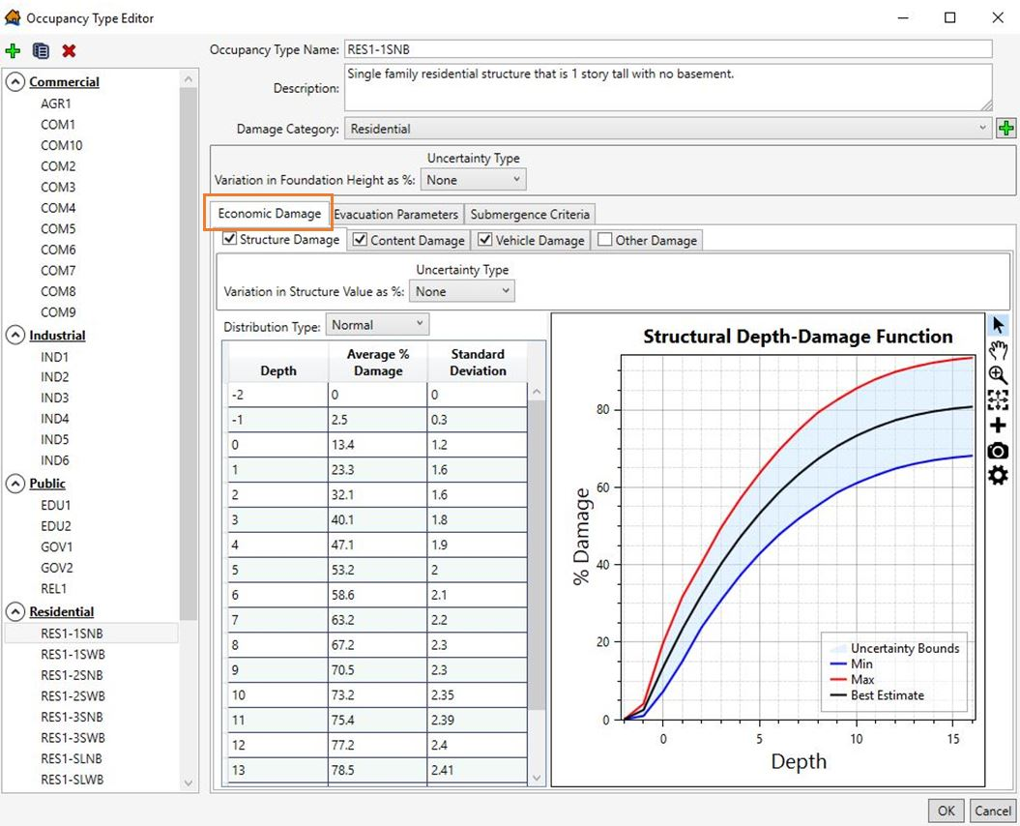Select COM10 occupancy type
This screenshot has height=826, width=1020.
(62, 145)
